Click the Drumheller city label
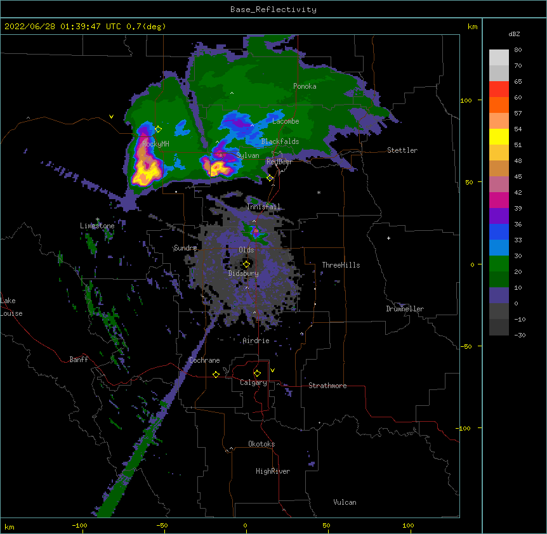 pyautogui.click(x=405, y=309)
